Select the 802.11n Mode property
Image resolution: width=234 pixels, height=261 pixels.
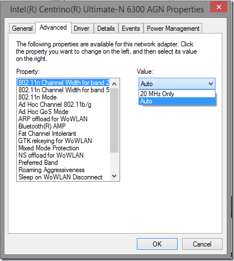coord(64,97)
